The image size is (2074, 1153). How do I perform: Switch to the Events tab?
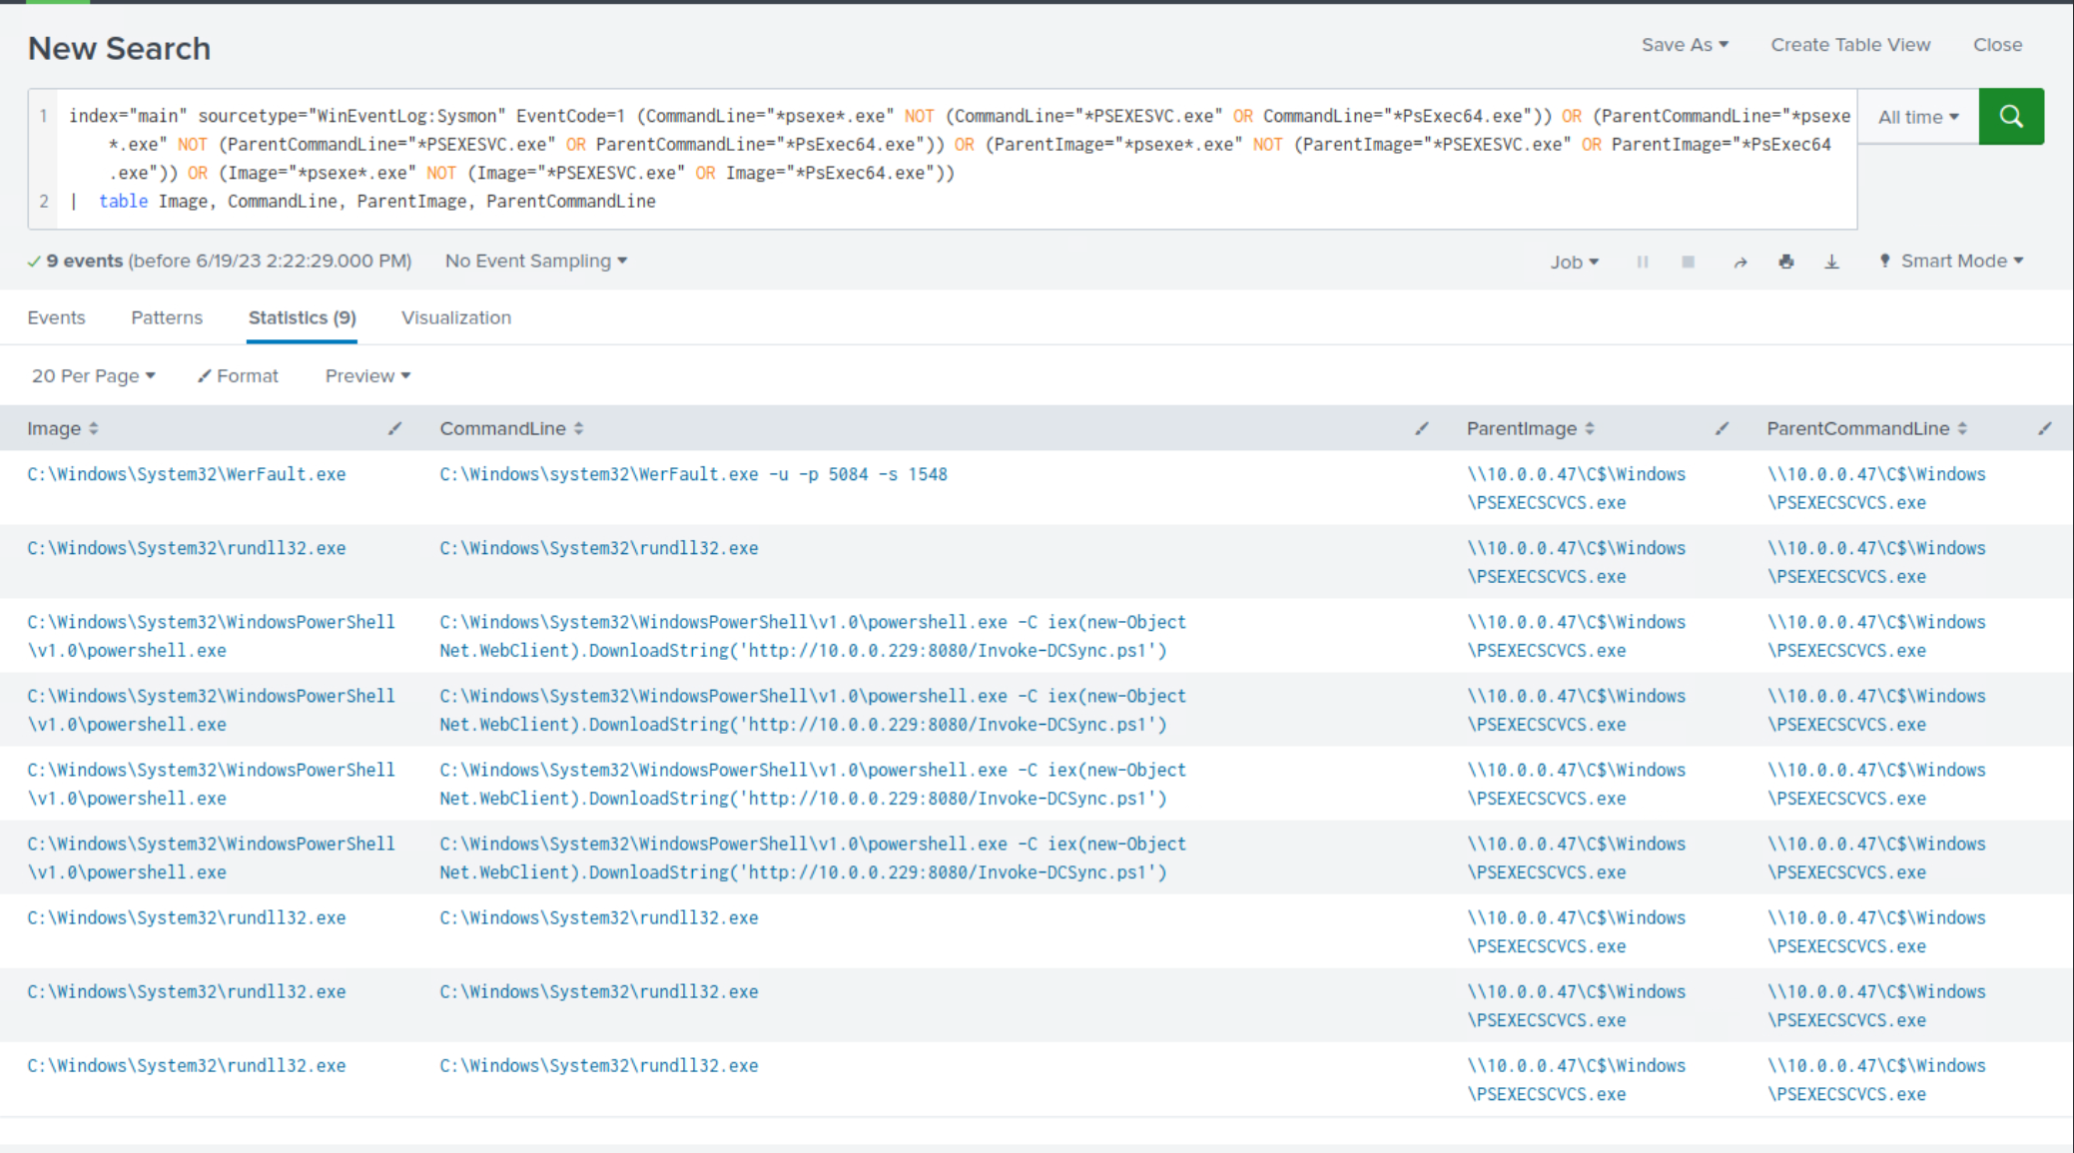tap(56, 317)
